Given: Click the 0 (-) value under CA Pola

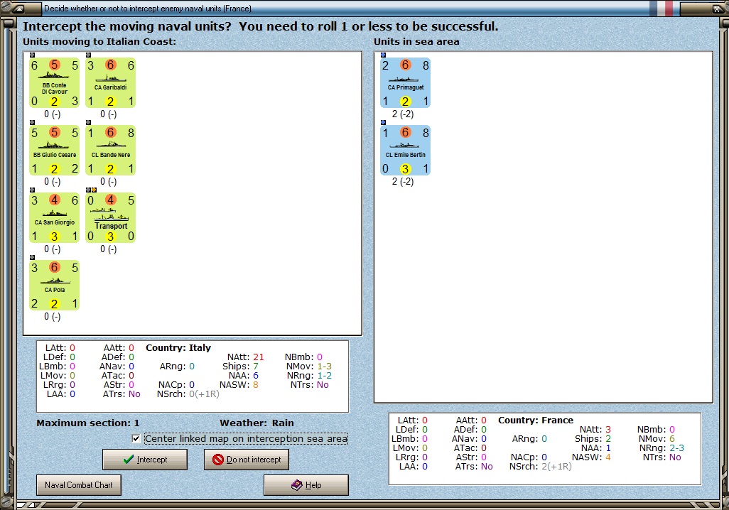Looking at the screenshot, I should (52, 317).
